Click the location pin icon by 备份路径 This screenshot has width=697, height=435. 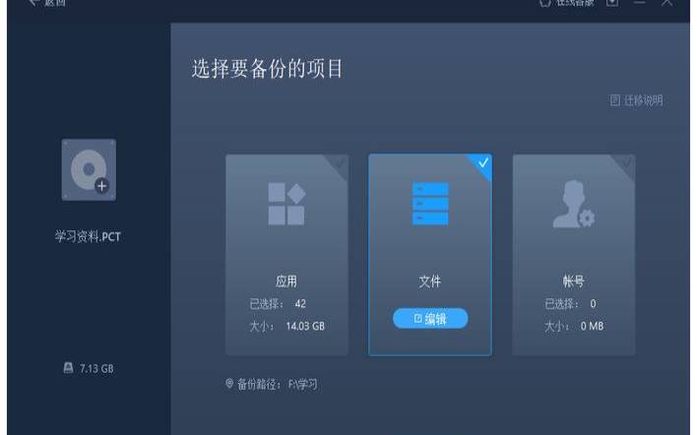click(x=229, y=383)
